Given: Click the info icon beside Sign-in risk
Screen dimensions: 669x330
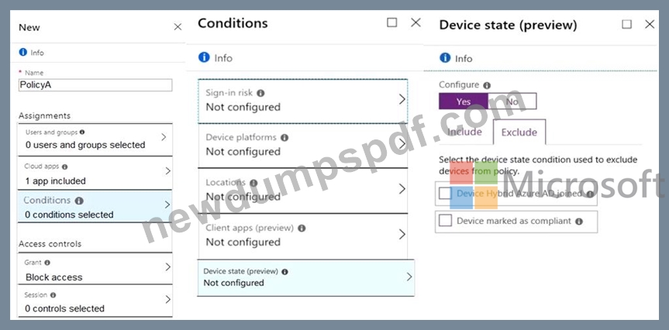Looking at the screenshot, I should click(260, 93).
